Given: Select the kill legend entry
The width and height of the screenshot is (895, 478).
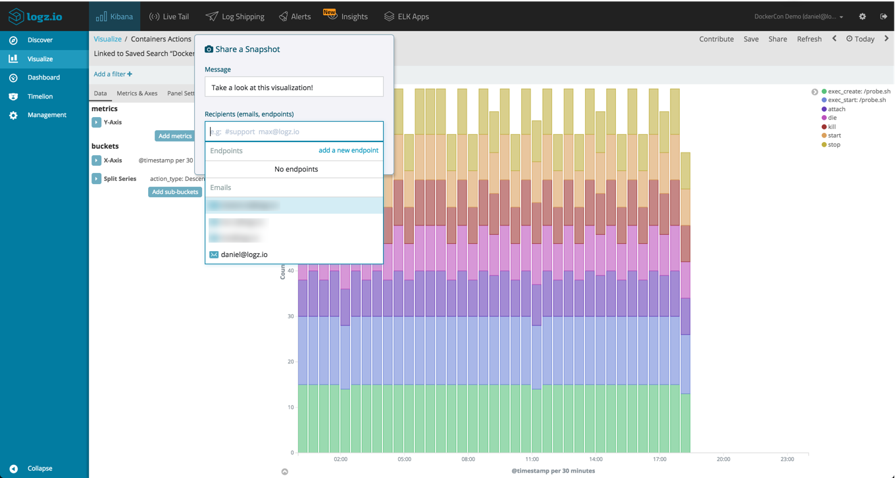Looking at the screenshot, I should point(829,127).
